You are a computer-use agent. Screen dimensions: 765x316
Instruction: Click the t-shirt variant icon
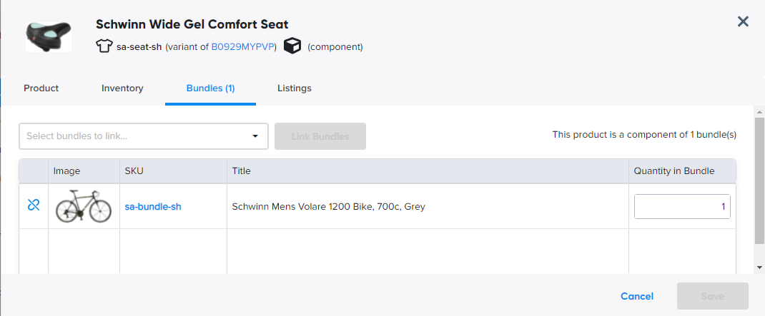pyautogui.click(x=104, y=46)
